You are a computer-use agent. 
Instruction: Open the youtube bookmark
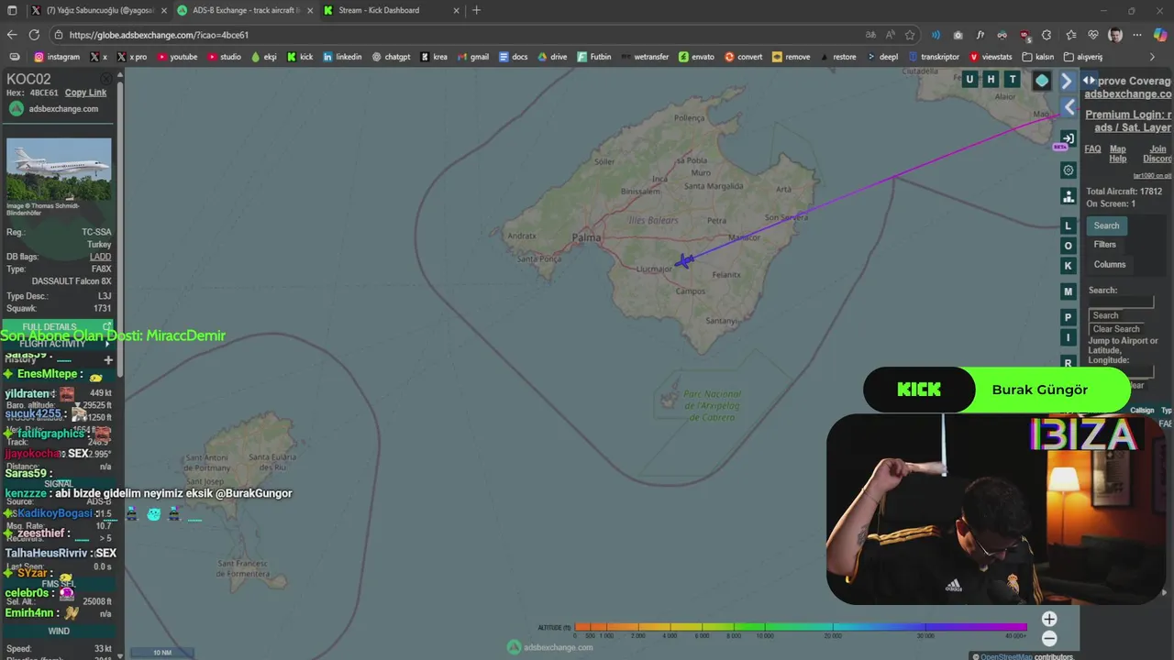pyautogui.click(x=177, y=57)
